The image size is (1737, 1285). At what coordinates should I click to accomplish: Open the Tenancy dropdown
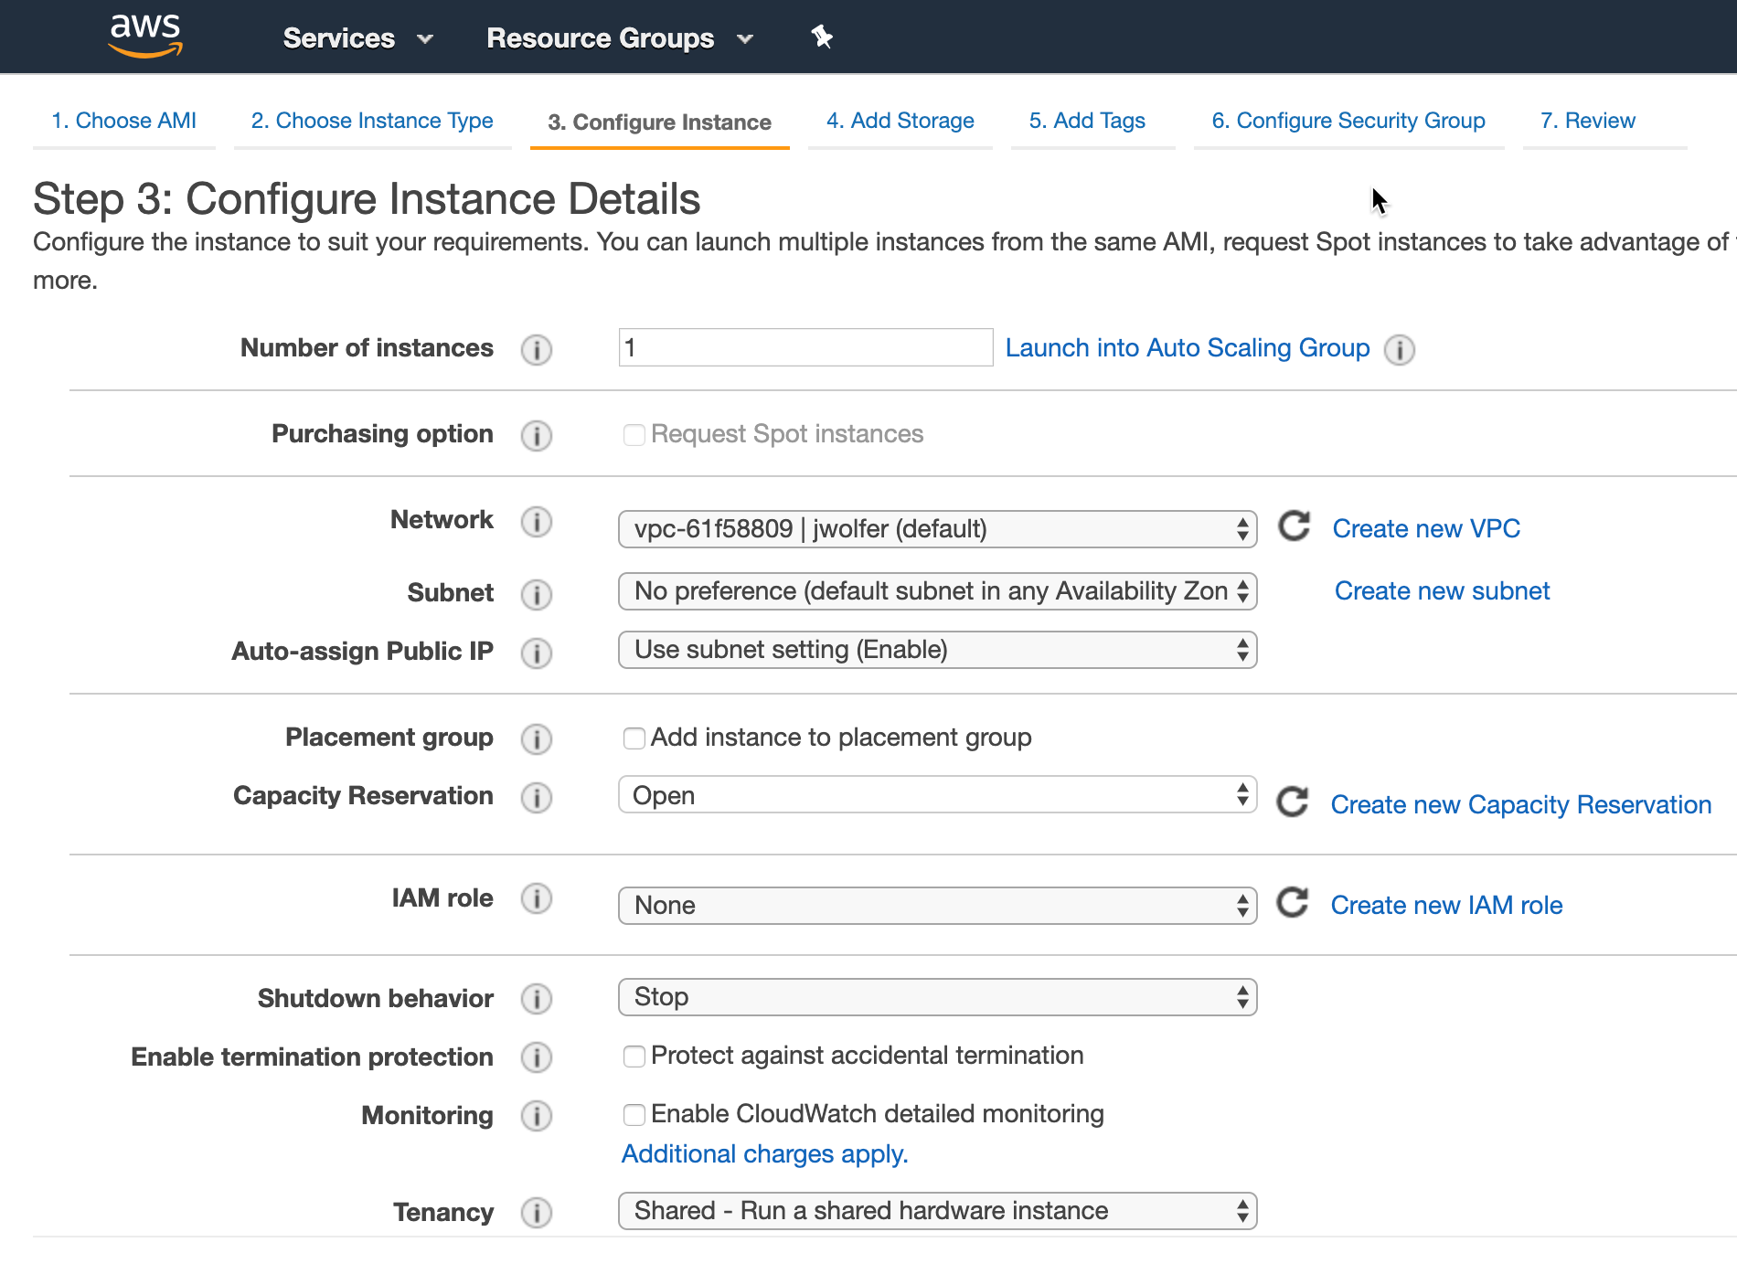[937, 1211]
